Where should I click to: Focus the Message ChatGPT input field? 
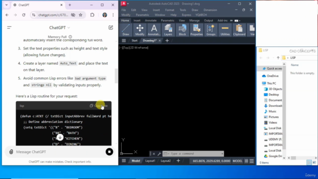[60, 152]
